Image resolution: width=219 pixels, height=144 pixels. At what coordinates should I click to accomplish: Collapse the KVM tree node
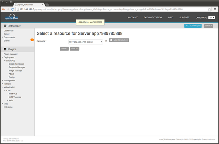click(5, 90)
